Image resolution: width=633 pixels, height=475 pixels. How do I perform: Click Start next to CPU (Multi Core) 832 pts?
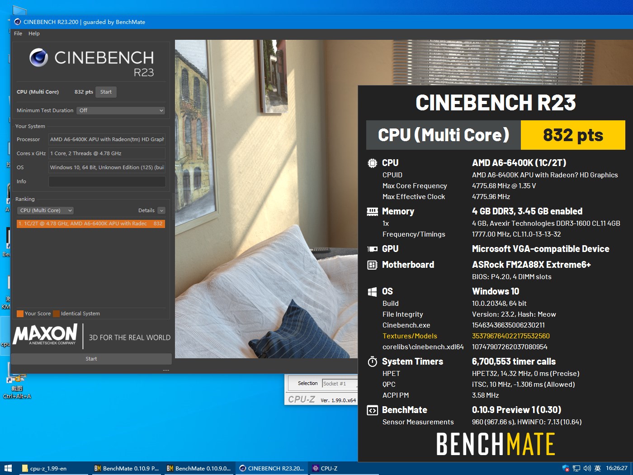click(x=106, y=92)
